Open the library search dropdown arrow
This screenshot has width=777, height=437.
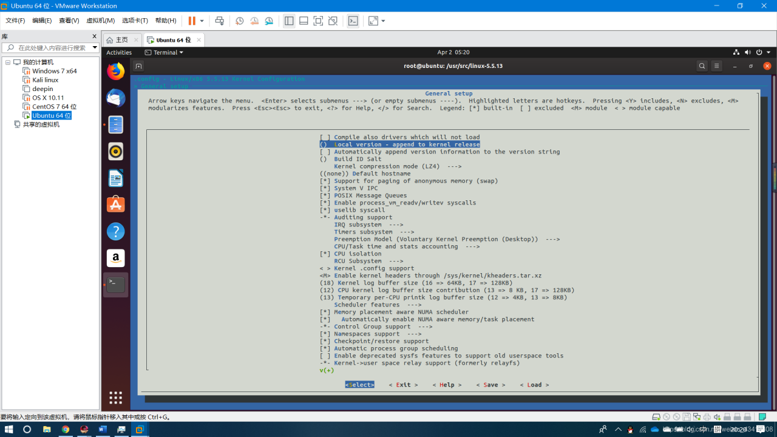(95, 47)
